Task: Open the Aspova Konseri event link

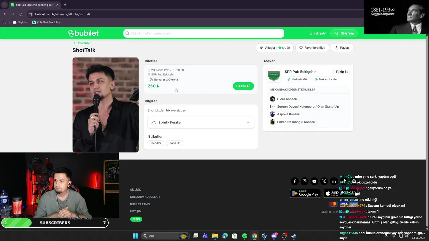Action: point(289,114)
